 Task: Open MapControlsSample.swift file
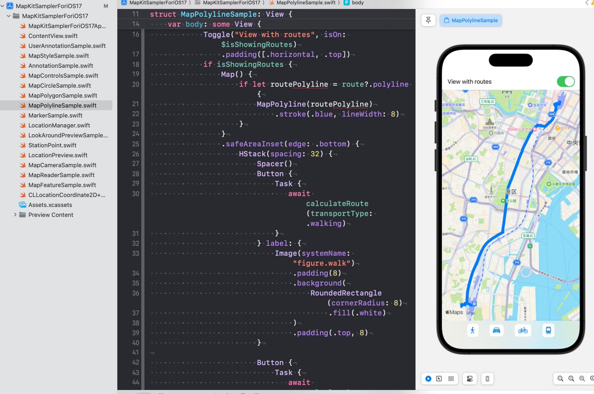[63, 75]
